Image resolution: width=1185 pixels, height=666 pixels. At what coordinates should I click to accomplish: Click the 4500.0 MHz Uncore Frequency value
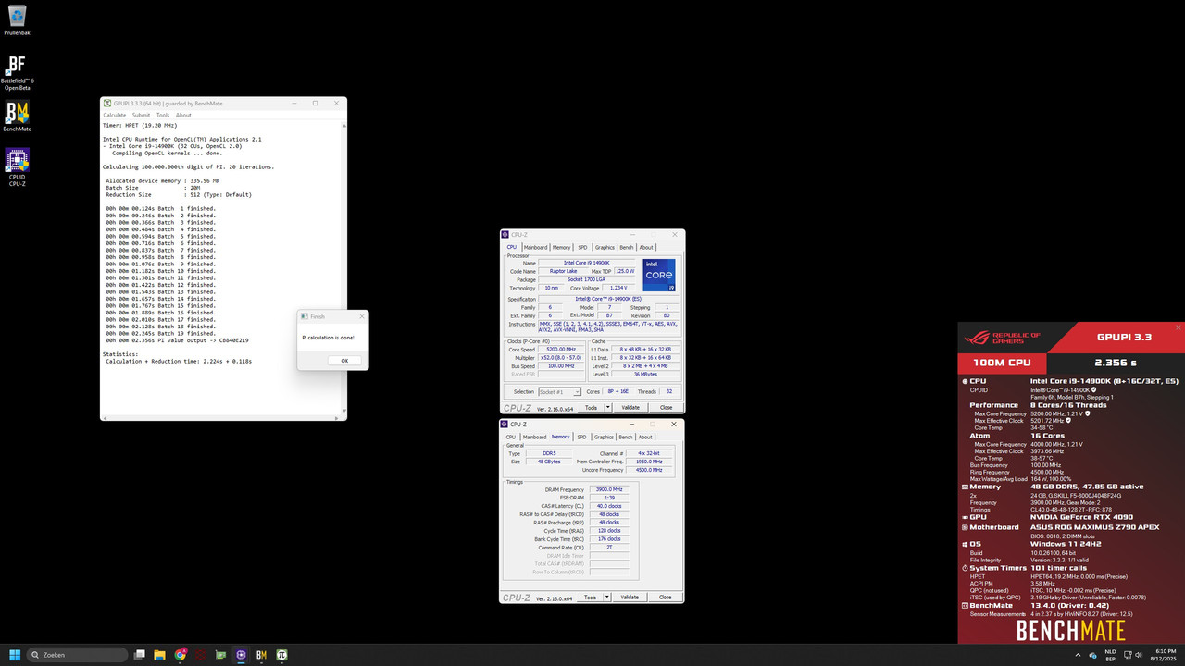(x=650, y=470)
